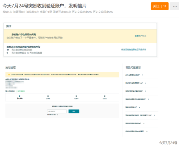Expand the 没有收到明信片 FAQ question
The image size is (179, 146).
[x=133, y=107]
